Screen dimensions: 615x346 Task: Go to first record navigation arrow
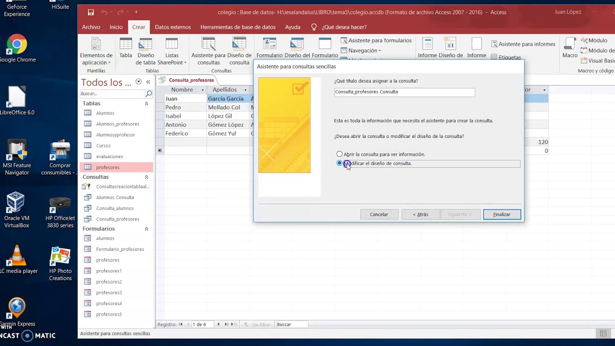click(181, 324)
